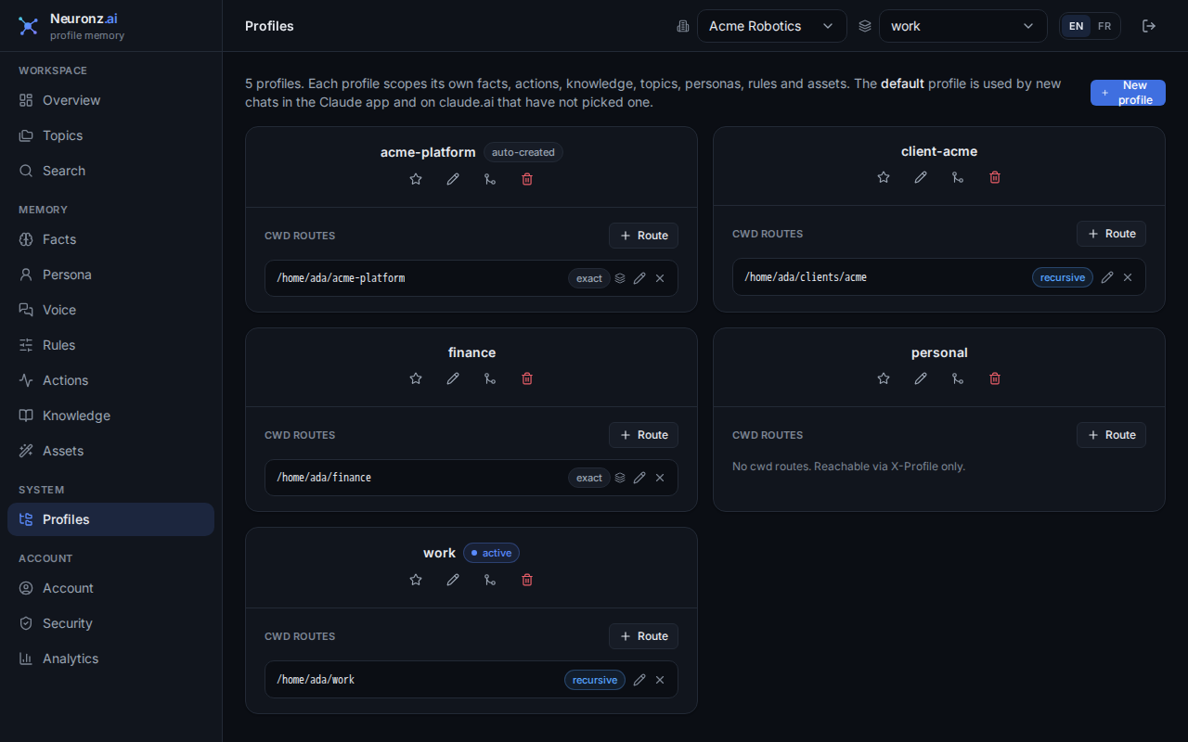The width and height of the screenshot is (1188, 742).
Task: Delete the work profile
Action: [527, 580]
